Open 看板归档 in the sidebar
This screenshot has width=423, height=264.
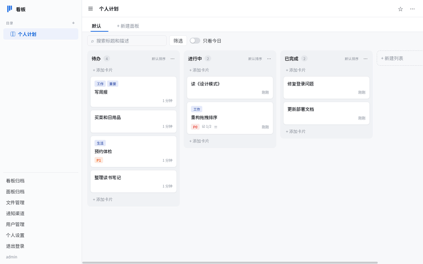pos(15,180)
